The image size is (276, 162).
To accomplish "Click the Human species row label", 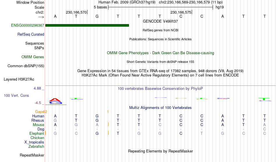I will point(38,116).
